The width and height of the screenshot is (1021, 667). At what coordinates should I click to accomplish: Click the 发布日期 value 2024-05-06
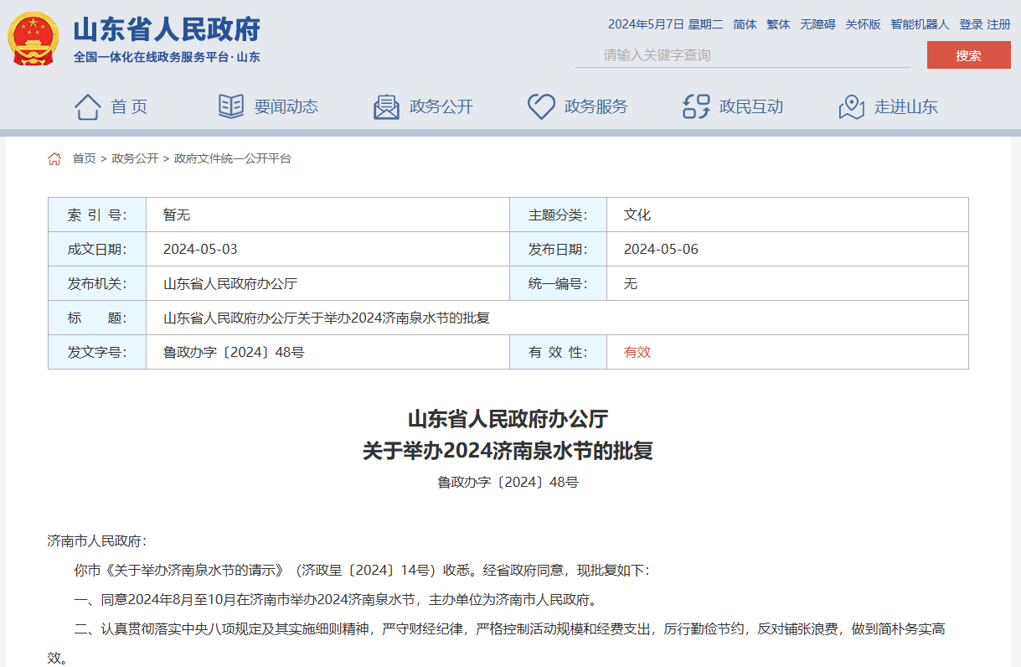(661, 250)
